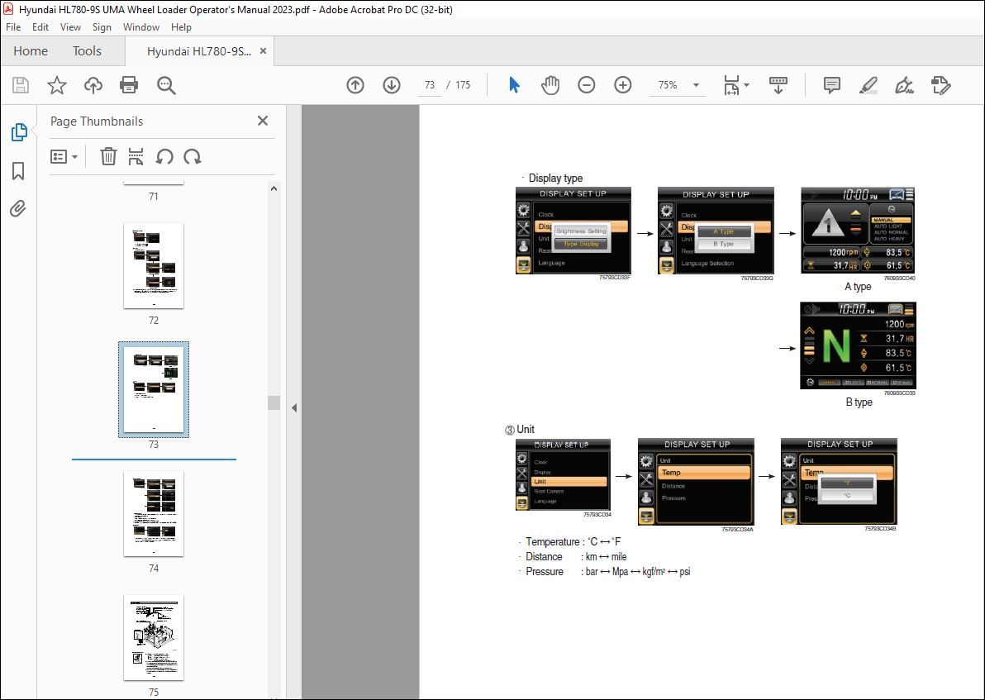Close the Page Thumbnails panel

tap(263, 121)
